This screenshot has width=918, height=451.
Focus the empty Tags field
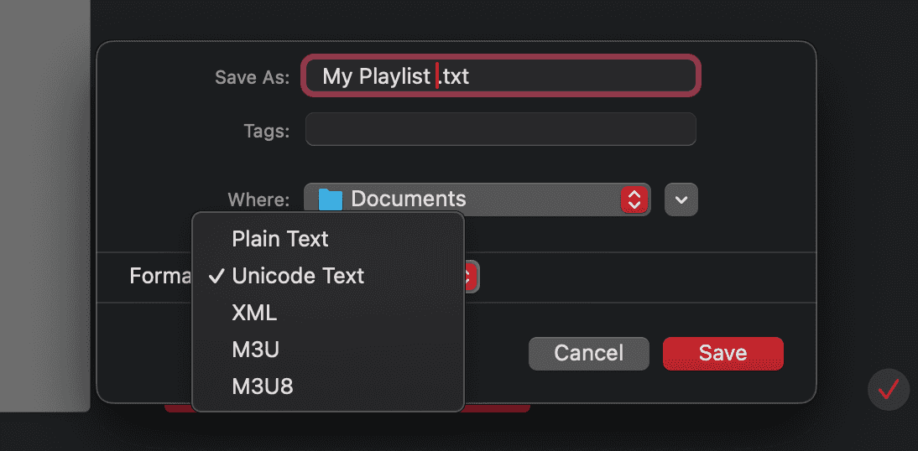coord(500,130)
